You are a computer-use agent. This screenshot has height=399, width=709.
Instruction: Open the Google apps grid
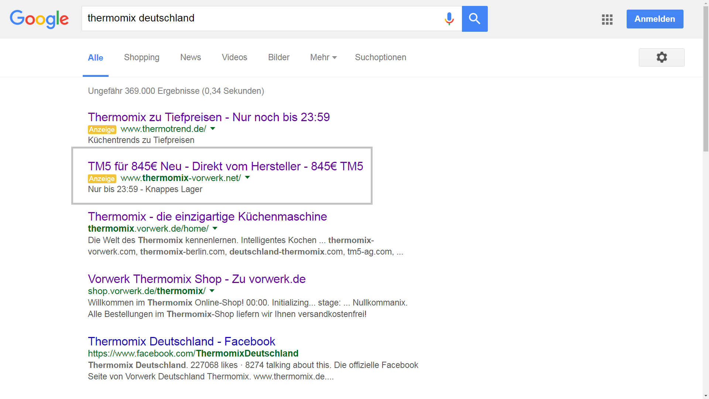pos(607,19)
